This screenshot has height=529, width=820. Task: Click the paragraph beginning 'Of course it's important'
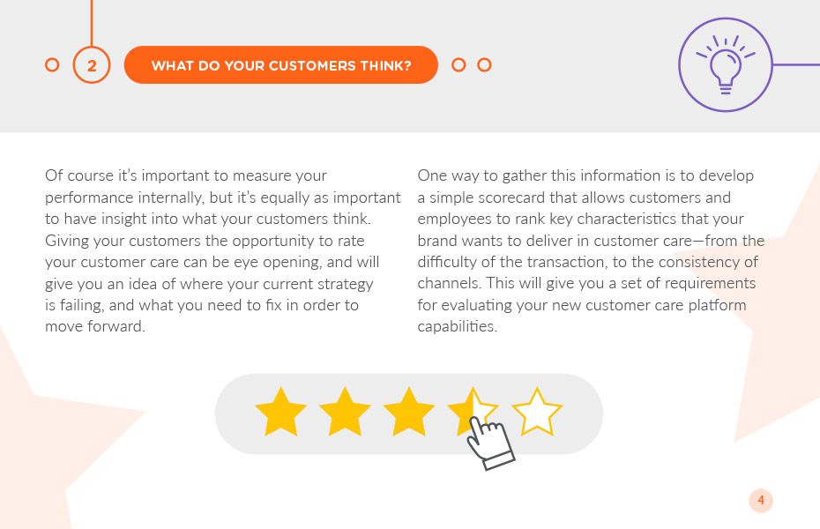(x=223, y=251)
